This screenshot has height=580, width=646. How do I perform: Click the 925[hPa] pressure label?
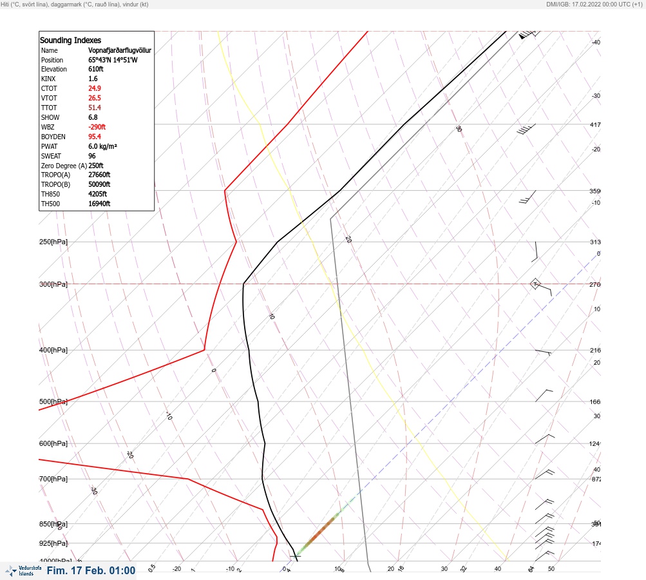53,543
